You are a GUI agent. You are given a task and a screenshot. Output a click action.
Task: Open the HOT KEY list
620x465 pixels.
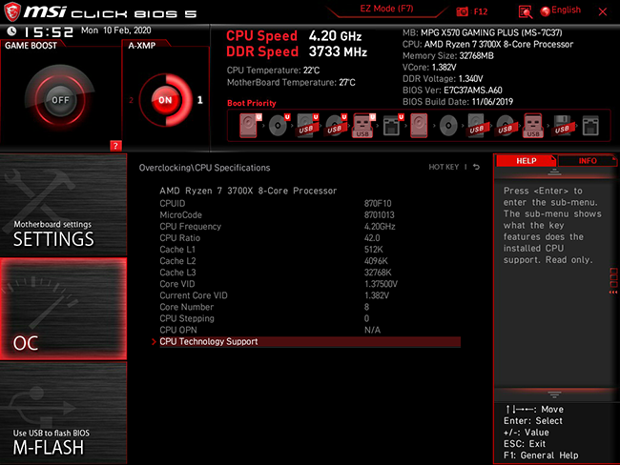coord(444,167)
